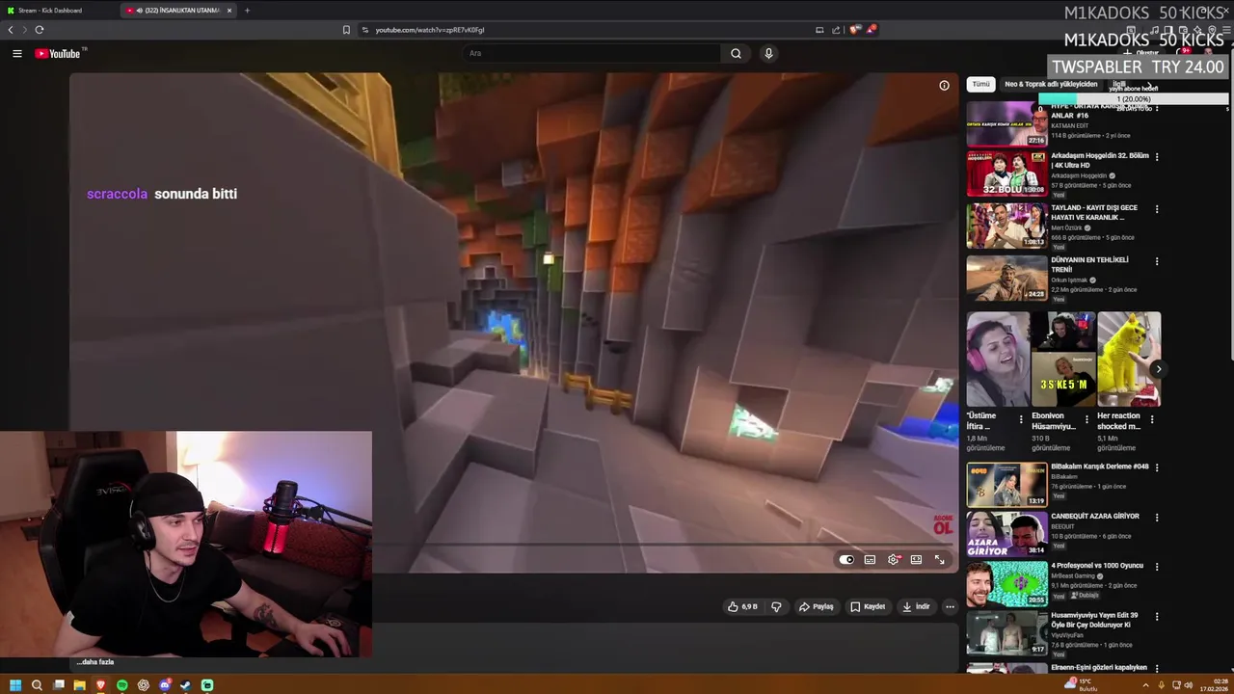Click the search magnifier button

pos(736,53)
